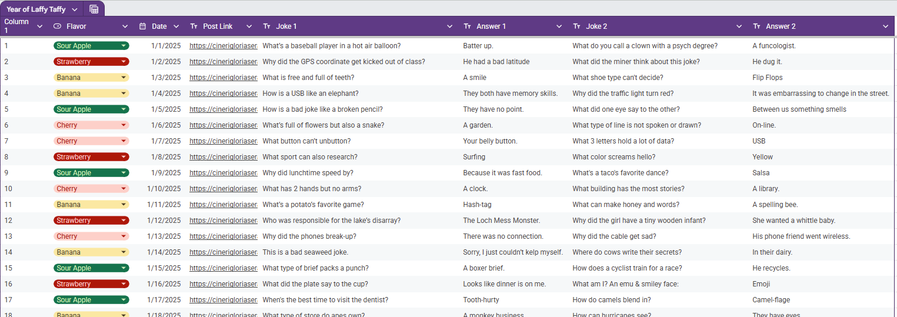
Task: Click the calendar icon in Date header
Action: coord(142,26)
